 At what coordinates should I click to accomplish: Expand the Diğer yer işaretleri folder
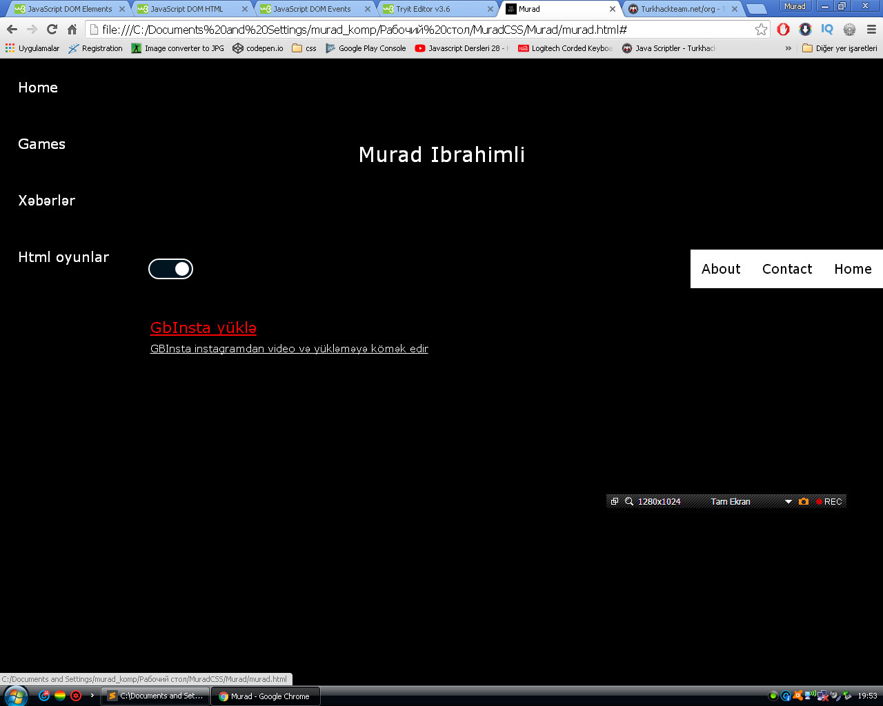[840, 48]
